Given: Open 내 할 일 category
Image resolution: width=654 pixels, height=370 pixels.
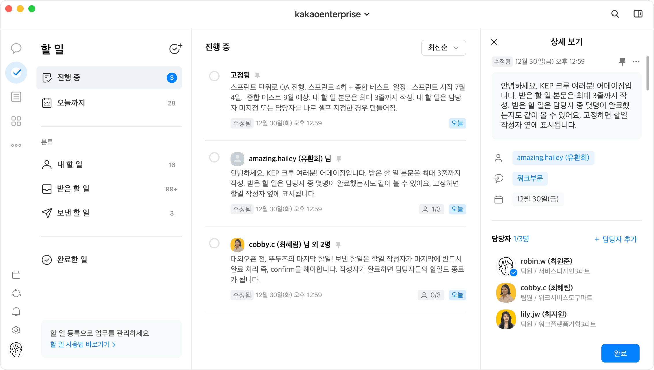Looking at the screenshot, I should pos(109,165).
